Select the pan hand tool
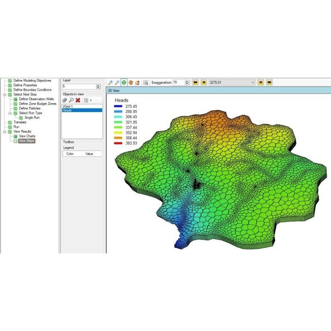This screenshot has width=331, height=331. (130, 82)
